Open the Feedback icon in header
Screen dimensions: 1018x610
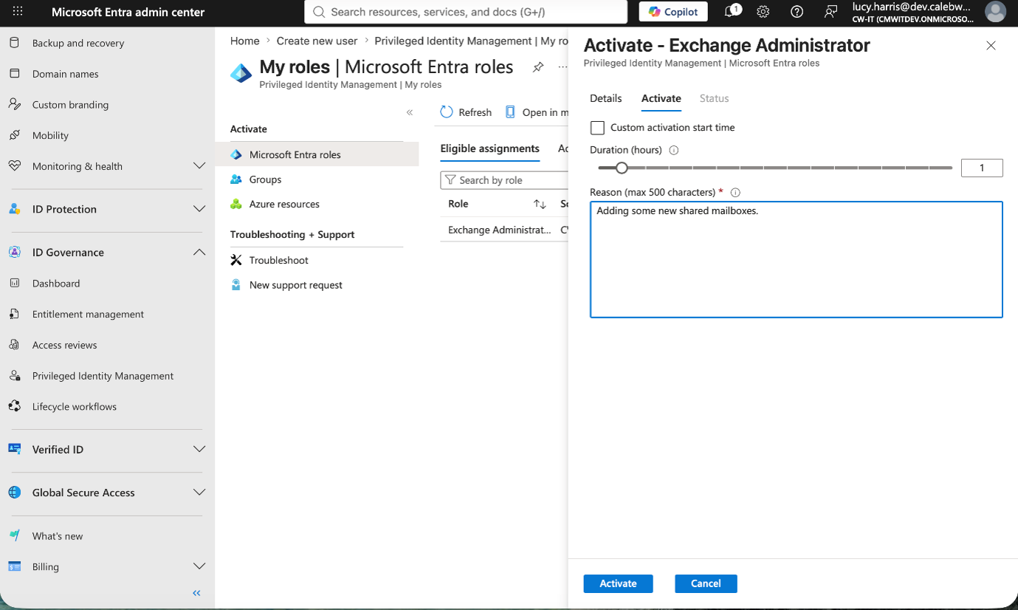830,12
